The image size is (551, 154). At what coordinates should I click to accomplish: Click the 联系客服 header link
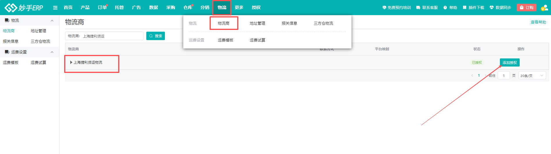tap(427, 8)
